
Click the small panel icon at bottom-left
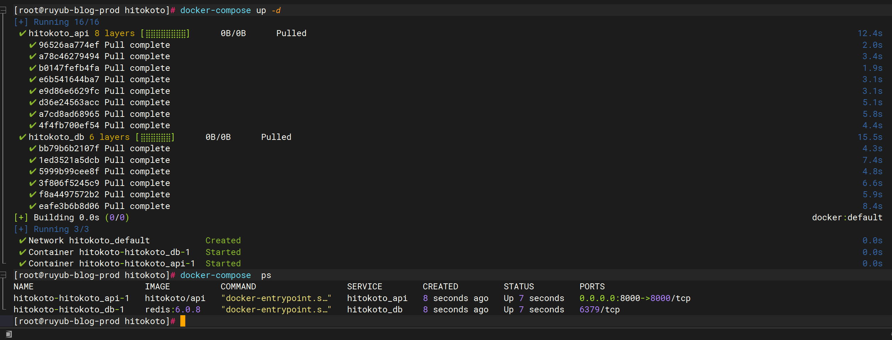[x=9, y=334]
